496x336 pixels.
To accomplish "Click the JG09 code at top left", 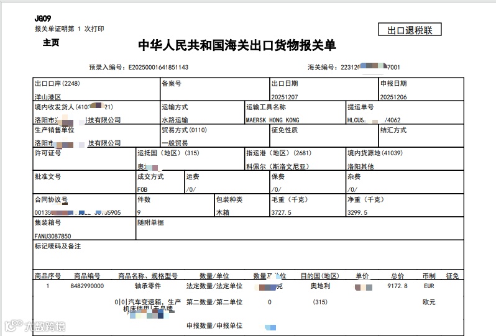I will tap(43, 19).
